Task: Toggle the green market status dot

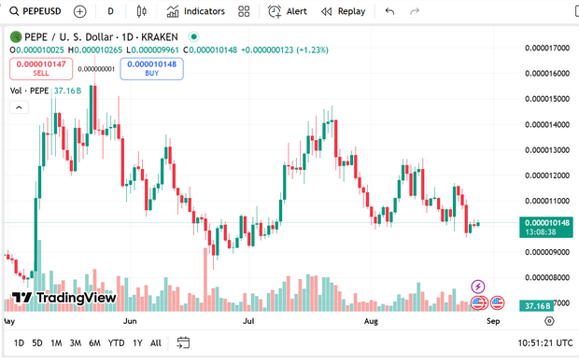Action: (193, 37)
